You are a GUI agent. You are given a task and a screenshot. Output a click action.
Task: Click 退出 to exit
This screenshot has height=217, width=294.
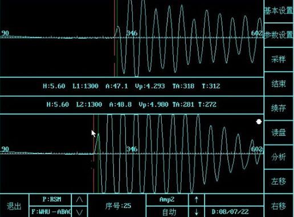(14, 206)
